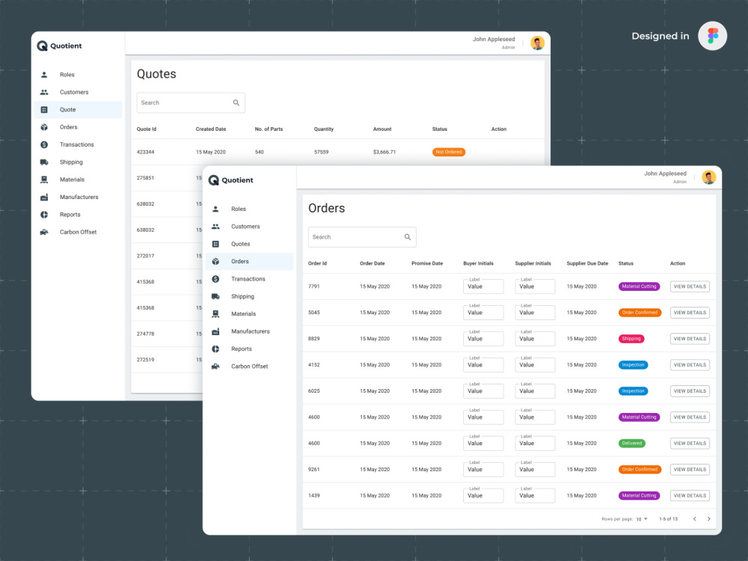View details for order 8829
Viewport: 748px width, 561px height.
[690, 339]
